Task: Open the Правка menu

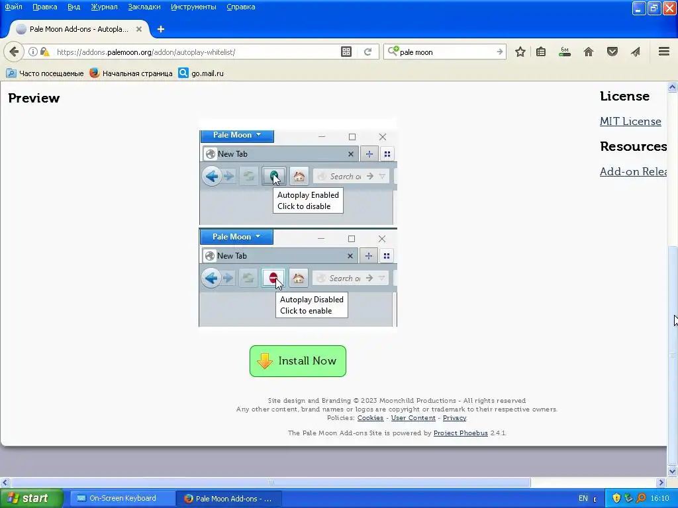Action: pos(44,7)
